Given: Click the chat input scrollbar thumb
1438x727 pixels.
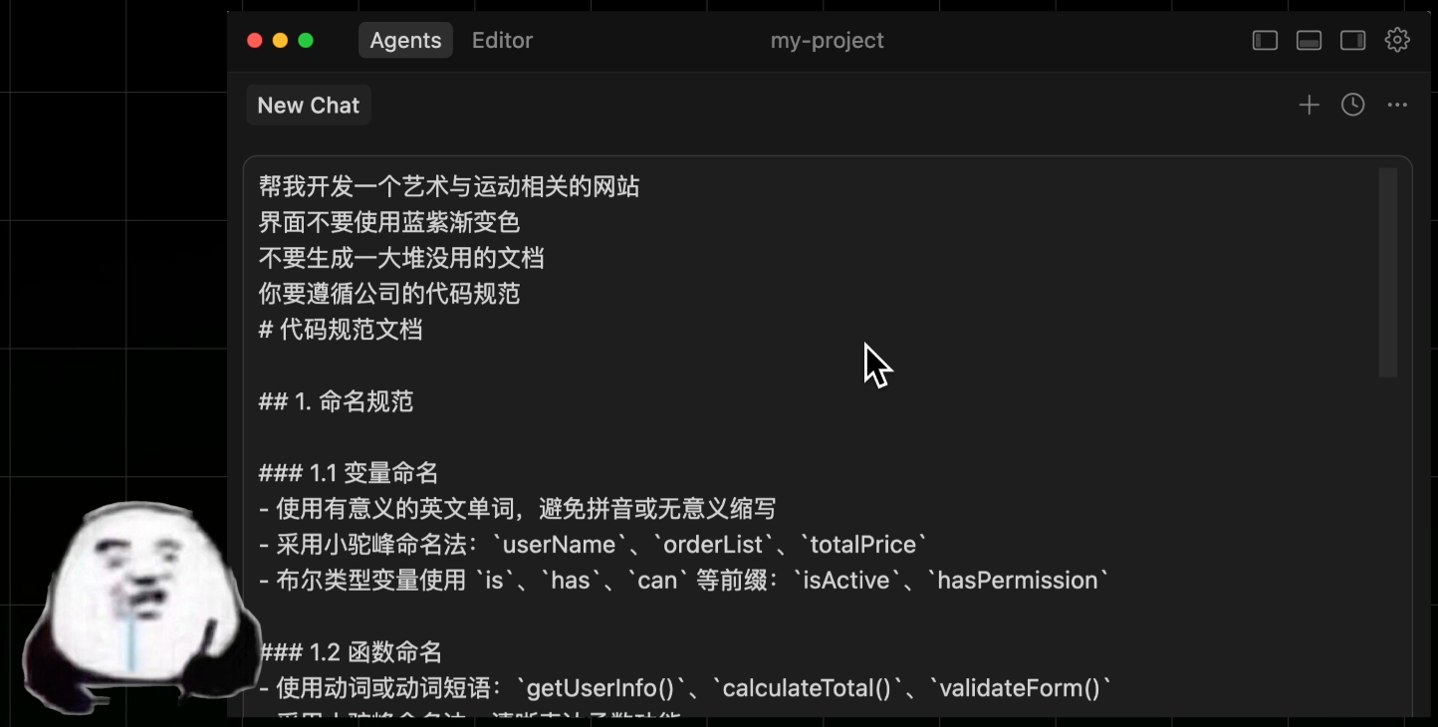Looking at the screenshot, I should click(x=1387, y=272).
